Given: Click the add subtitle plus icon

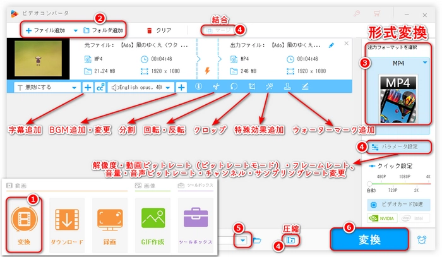Looking at the screenshot, I should coord(88,88).
